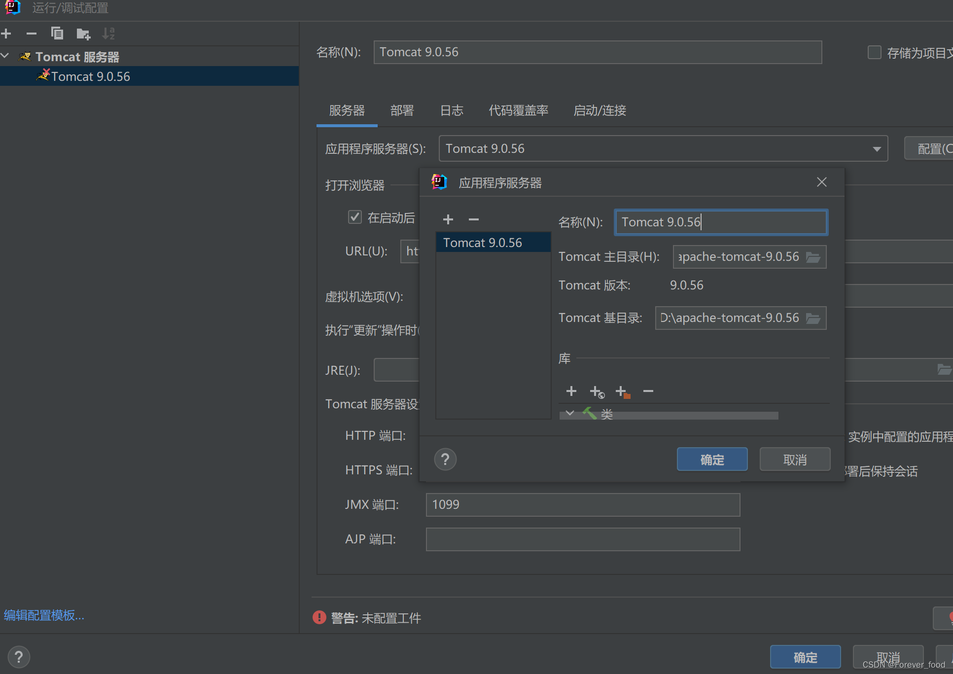
Task: Add a library from URL (globe plus icon)
Action: (597, 392)
